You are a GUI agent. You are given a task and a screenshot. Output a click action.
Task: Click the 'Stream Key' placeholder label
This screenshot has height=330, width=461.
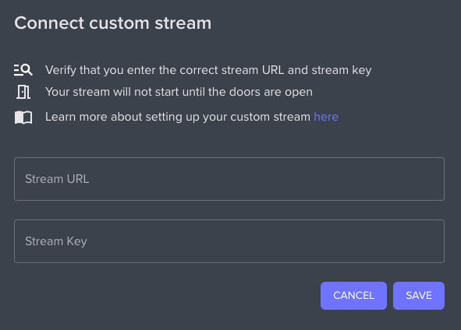(56, 241)
